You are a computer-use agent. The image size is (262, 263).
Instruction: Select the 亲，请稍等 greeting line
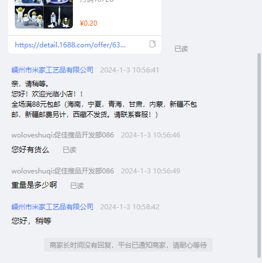point(30,84)
